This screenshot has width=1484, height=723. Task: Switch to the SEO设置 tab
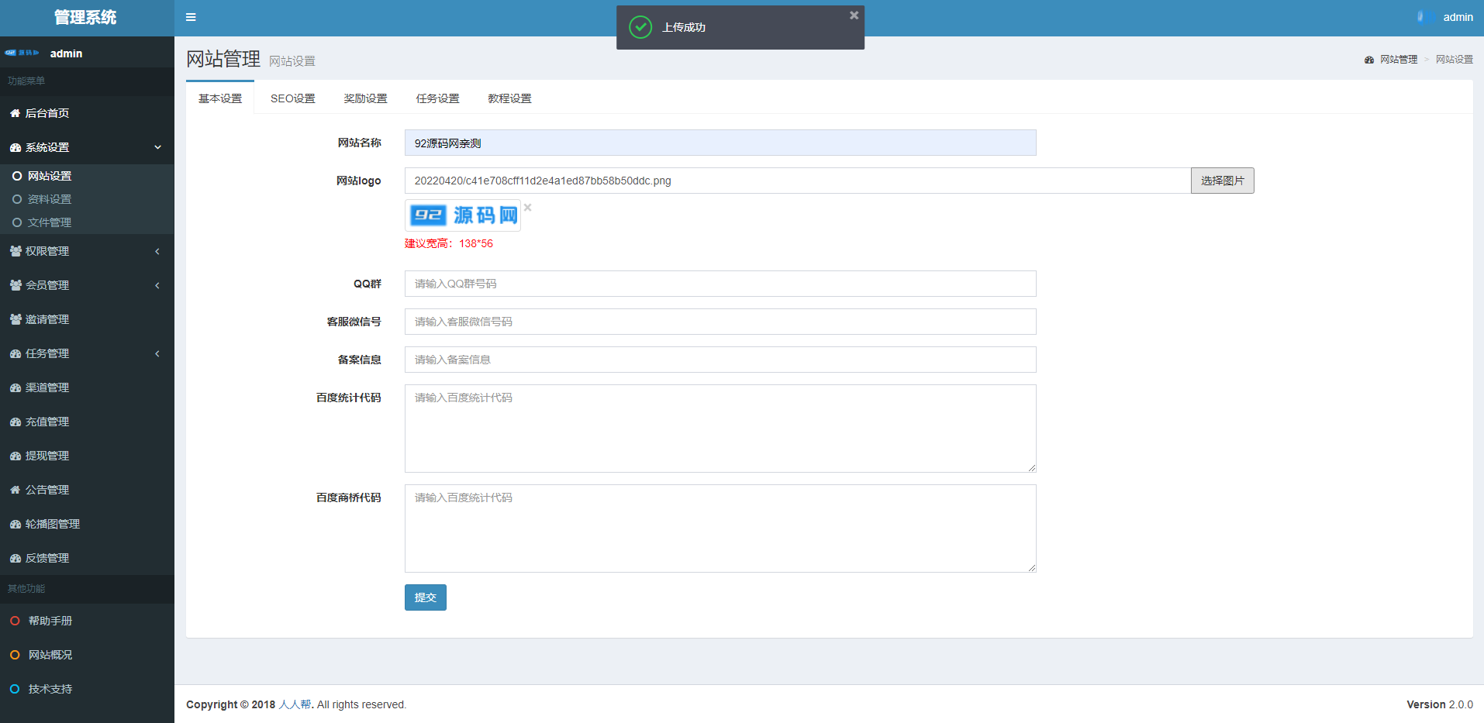[x=292, y=98]
